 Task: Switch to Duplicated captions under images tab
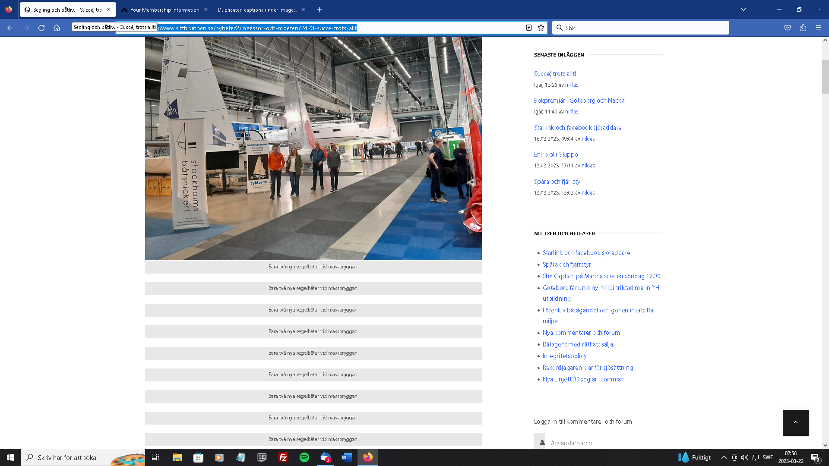257,9
